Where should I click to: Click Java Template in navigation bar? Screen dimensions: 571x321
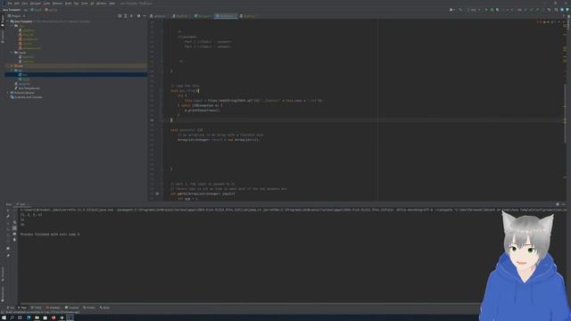[x=12, y=10]
